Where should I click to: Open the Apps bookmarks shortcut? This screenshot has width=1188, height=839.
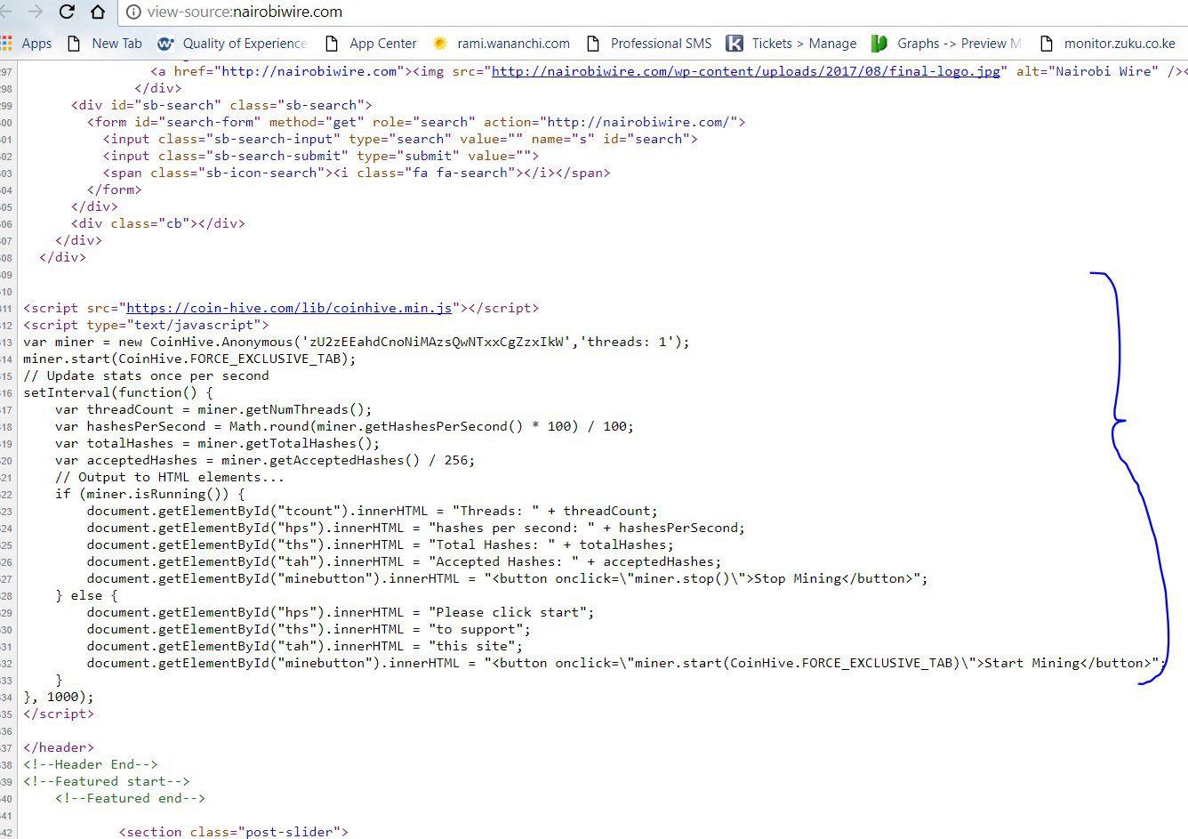point(28,43)
